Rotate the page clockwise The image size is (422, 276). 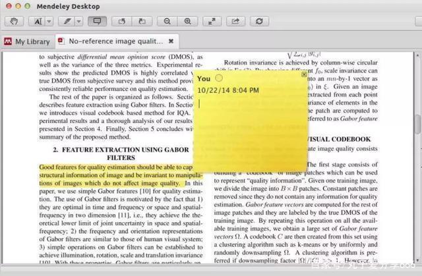tap(140, 22)
